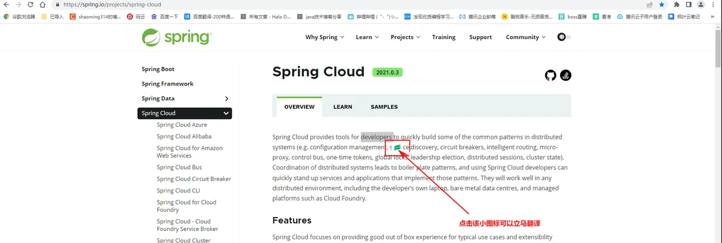Viewport: 722px width, 243px height.
Task: Open Spring Cloud Alibaba
Action: pos(184,137)
